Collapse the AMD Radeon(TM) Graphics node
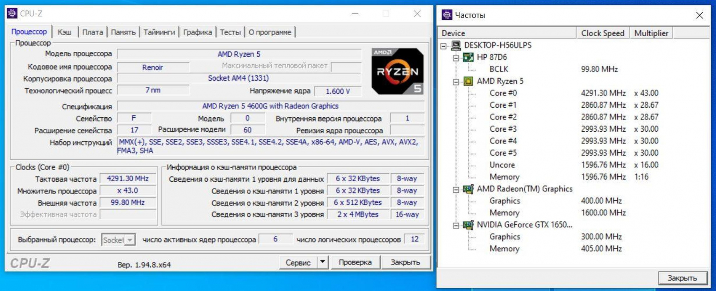The width and height of the screenshot is (716, 291). tap(456, 190)
